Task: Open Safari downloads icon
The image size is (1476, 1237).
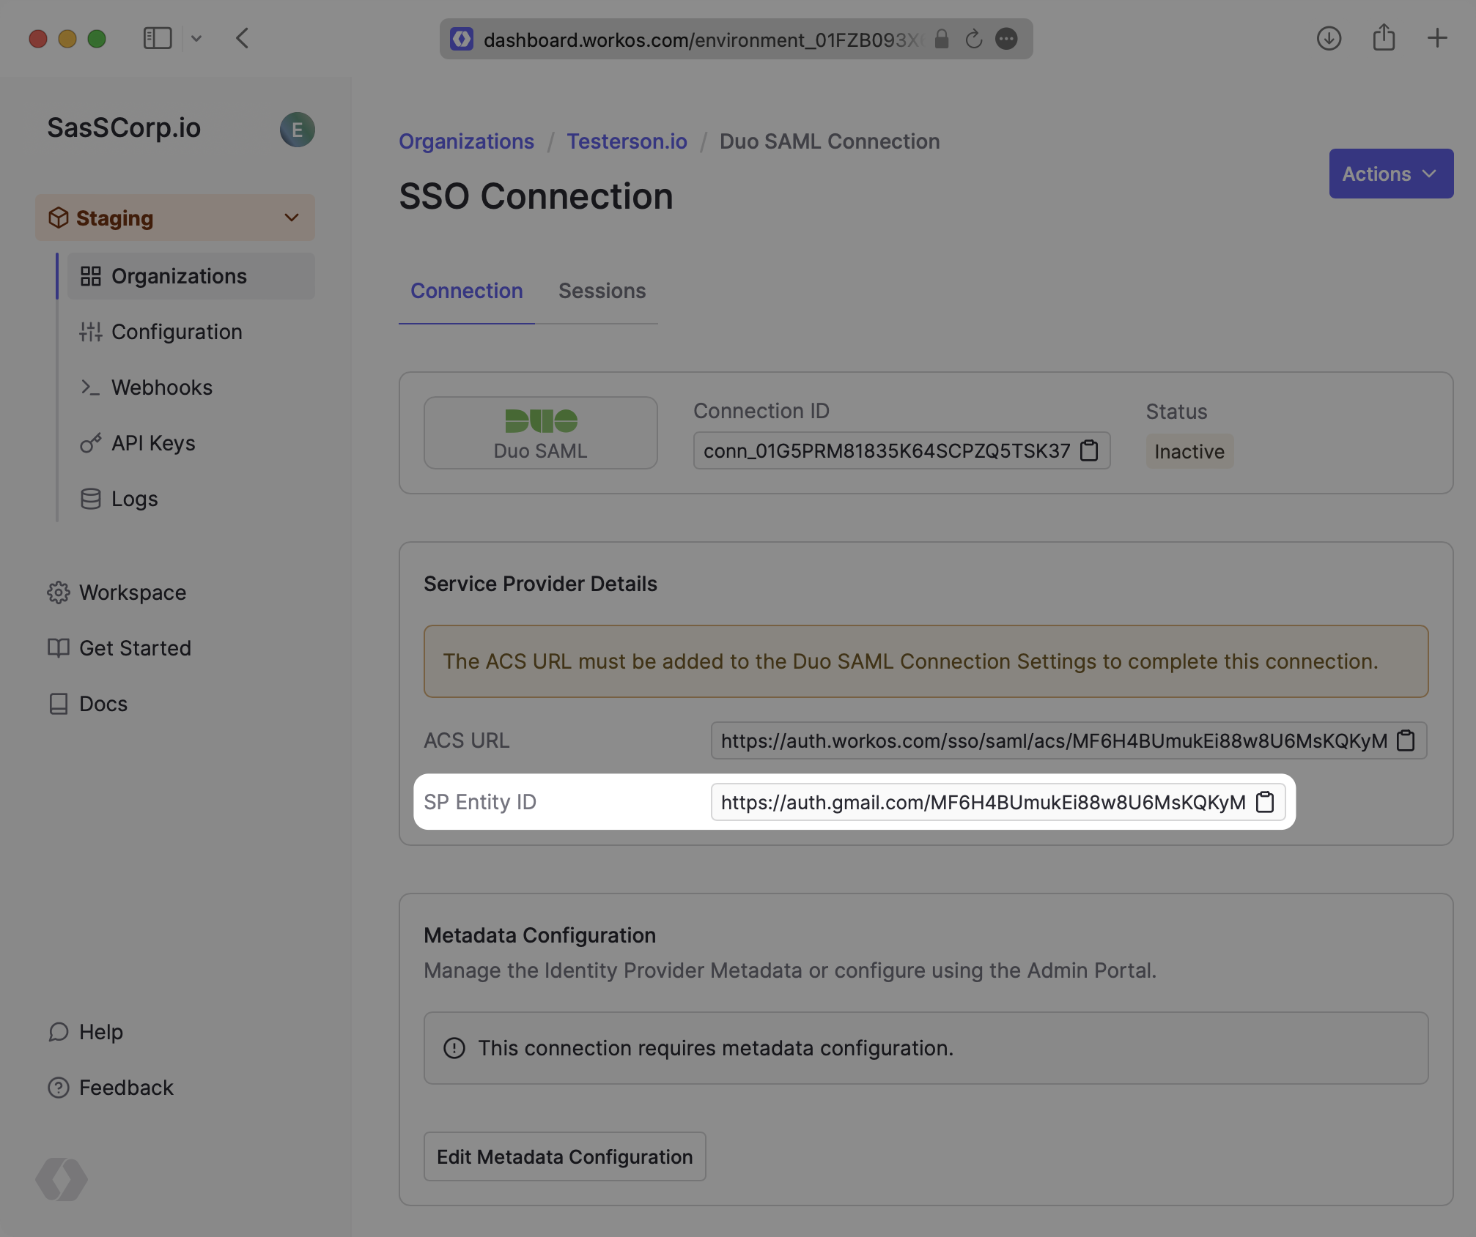Action: point(1329,38)
